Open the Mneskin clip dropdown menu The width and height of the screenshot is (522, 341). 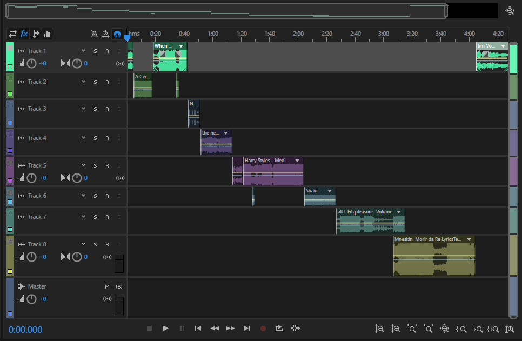tap(469, 239)
